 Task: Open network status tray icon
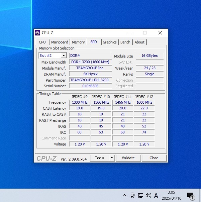pyautogui.click(x=140, y=195)
